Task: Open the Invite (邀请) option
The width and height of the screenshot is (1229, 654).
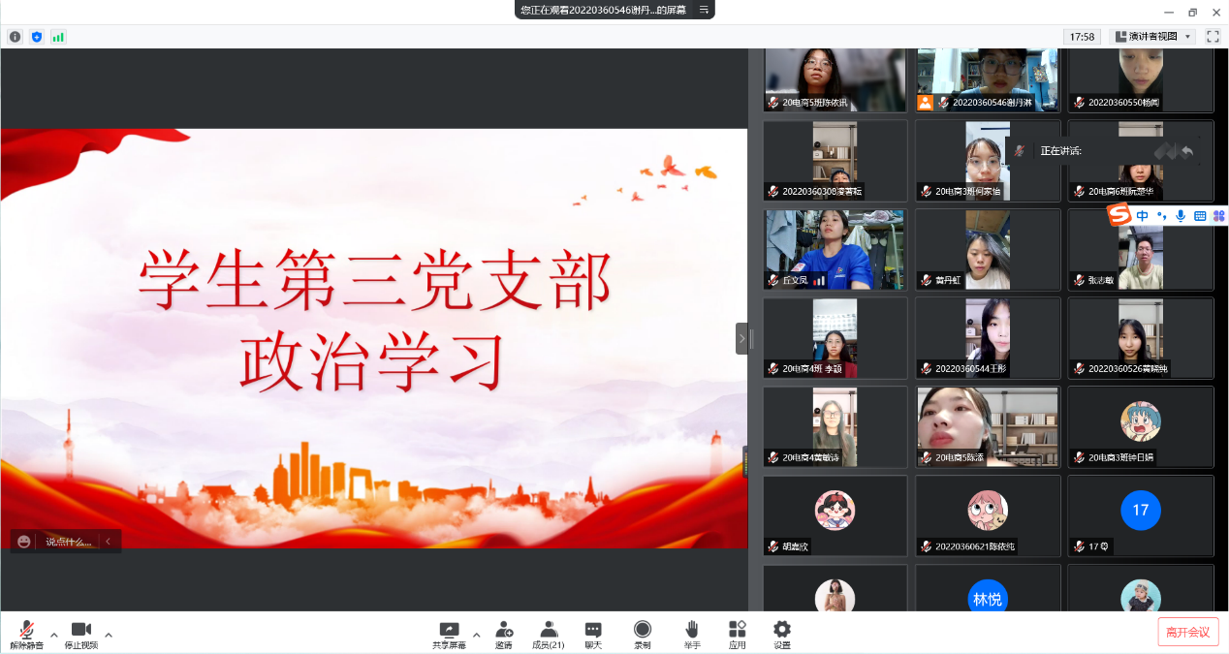Action: pyautogui.click(x=503, y=634)
